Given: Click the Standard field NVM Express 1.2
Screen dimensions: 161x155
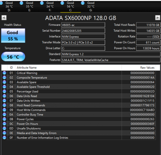Looking at the screenshot, I should [x=111, y=54].
